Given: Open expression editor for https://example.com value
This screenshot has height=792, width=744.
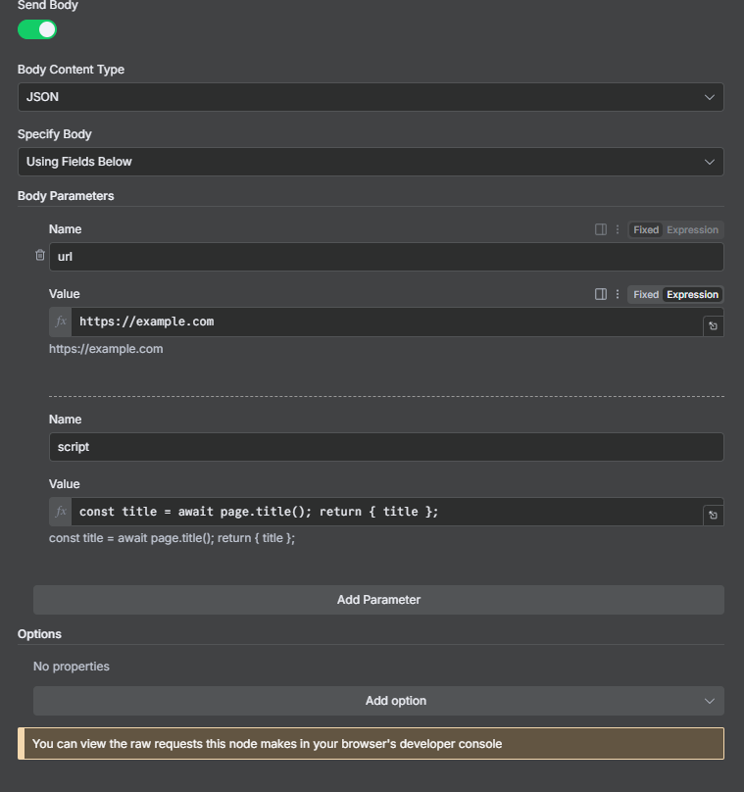Looking at the screenshot, I should click(x=713, y=325).
